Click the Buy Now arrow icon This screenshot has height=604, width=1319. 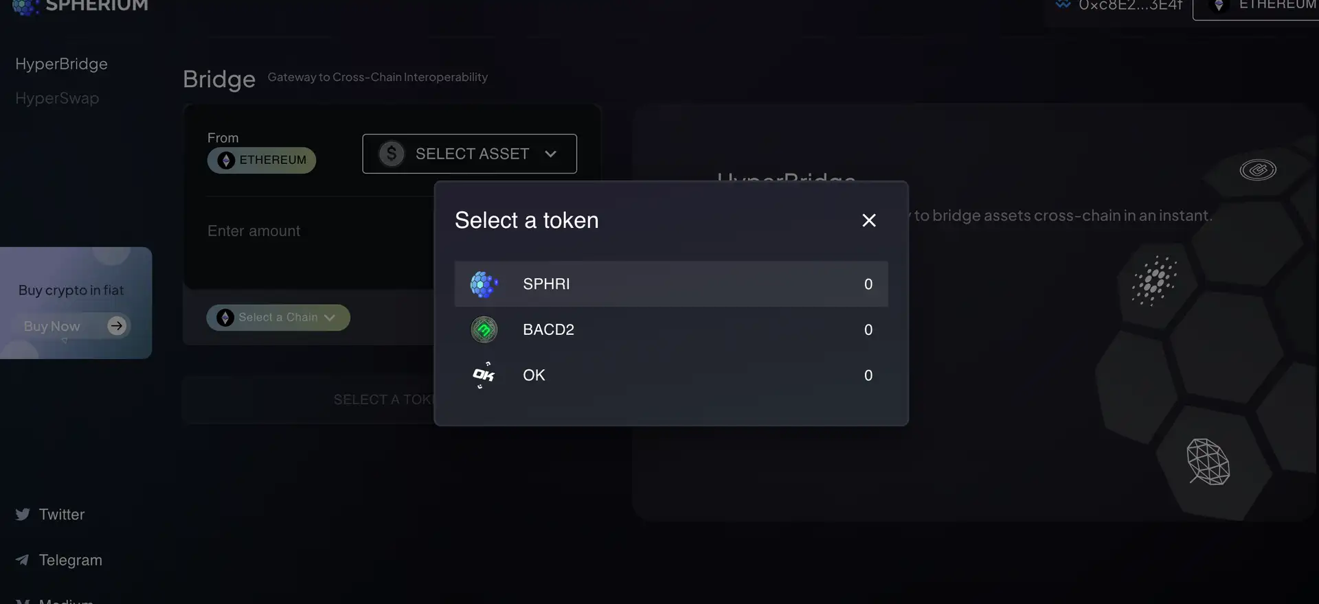pyautogui.click(x=117, y=326)
